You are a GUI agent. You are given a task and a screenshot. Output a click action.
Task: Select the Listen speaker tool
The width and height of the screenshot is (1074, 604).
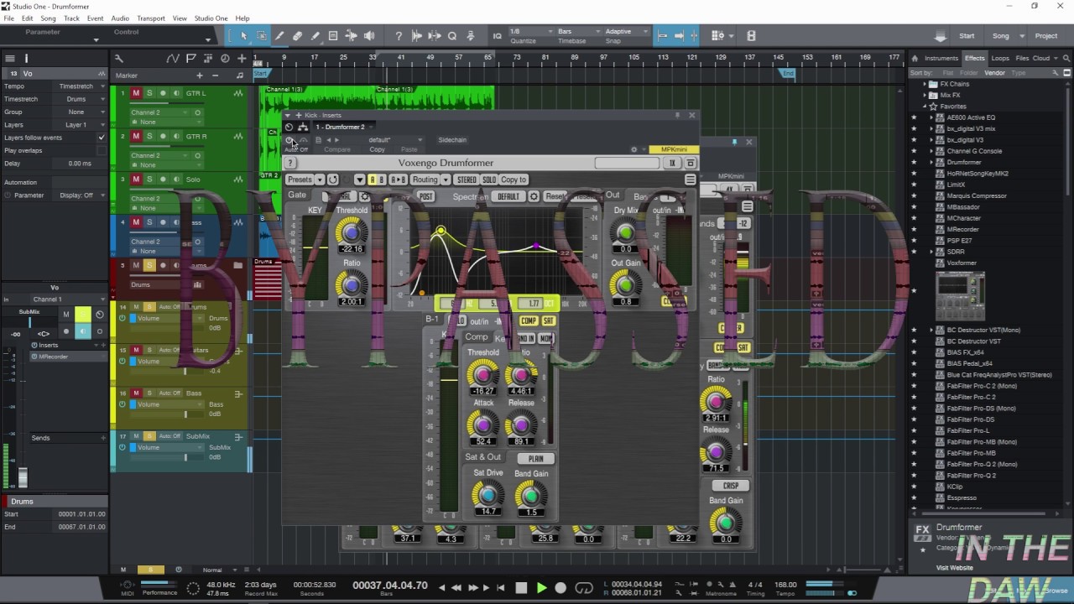pos(369,36)
